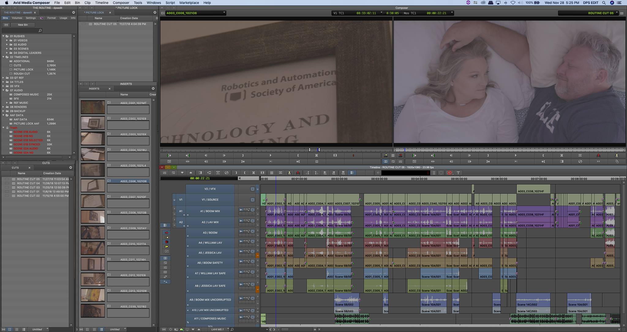This screenshot has width=627, height=332.
Task: Collapse the 02 TIMELINES folder
Action: [4, 57]
